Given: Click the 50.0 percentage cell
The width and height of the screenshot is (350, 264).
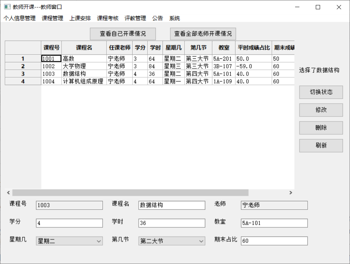Looking at the screenshot, I should point(253,59).
